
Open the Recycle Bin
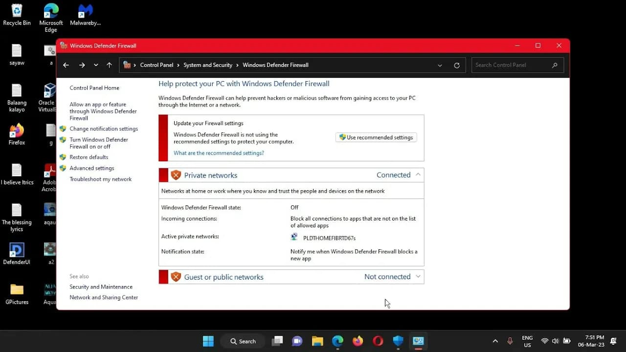tap(16, 10)
